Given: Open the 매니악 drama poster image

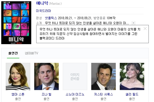Looking at the screenshot, I should click(x=16, y=23).
